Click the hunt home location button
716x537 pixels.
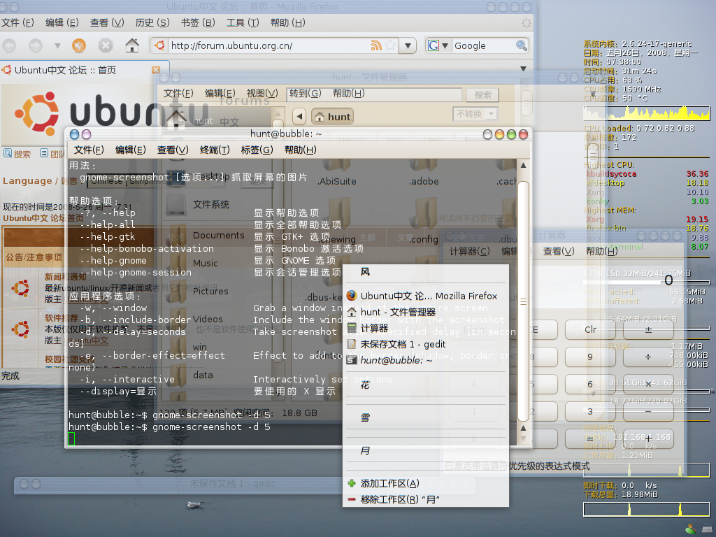tap(333, 117)
